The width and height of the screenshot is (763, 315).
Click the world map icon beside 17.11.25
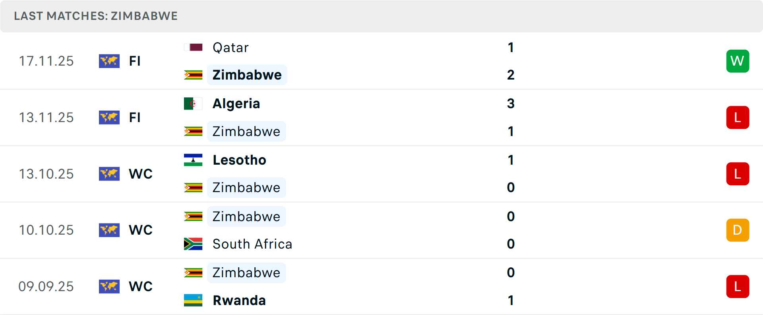[x=109, y=61]
